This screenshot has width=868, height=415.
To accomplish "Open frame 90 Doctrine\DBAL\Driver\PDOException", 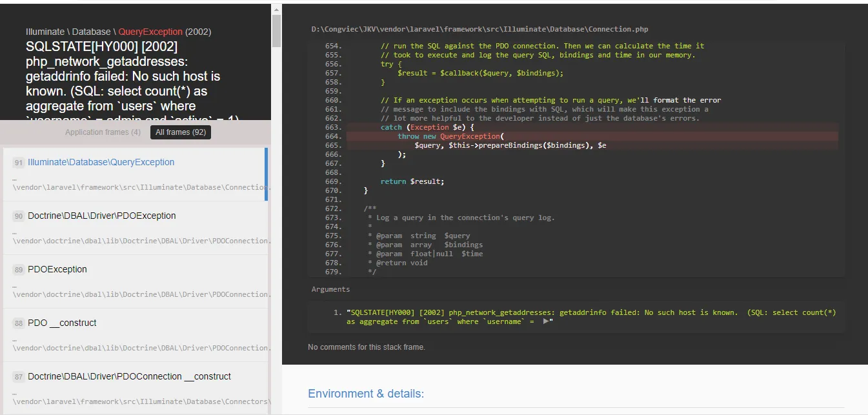I will 134,228.
